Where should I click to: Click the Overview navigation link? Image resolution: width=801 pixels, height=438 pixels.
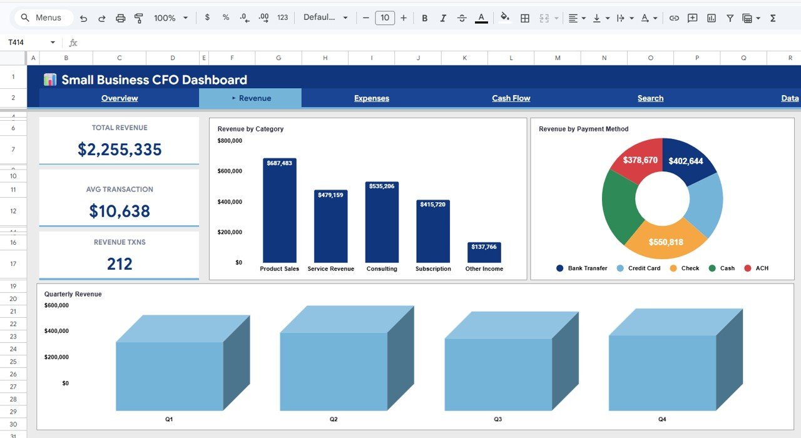tap(120, 98)
